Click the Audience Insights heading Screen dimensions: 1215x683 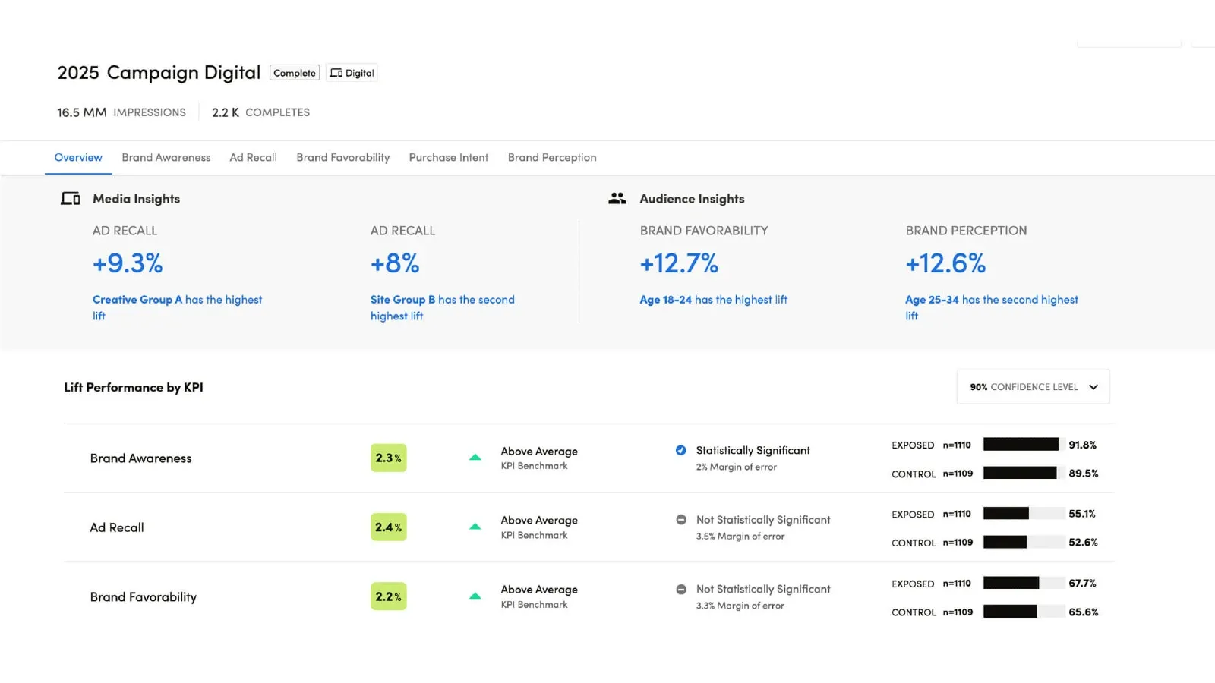(692, 199)
